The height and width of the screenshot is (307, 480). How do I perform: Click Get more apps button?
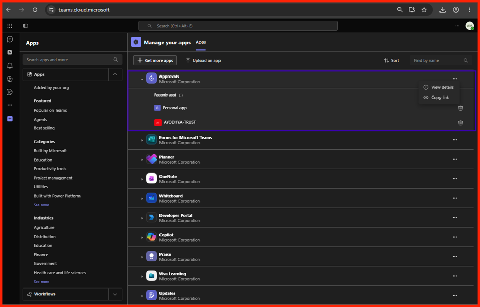[155, 60]
